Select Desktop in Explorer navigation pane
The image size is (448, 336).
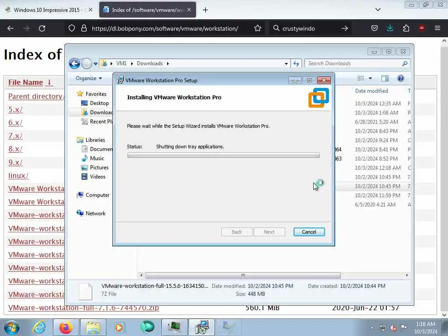[x=95, y=103]
